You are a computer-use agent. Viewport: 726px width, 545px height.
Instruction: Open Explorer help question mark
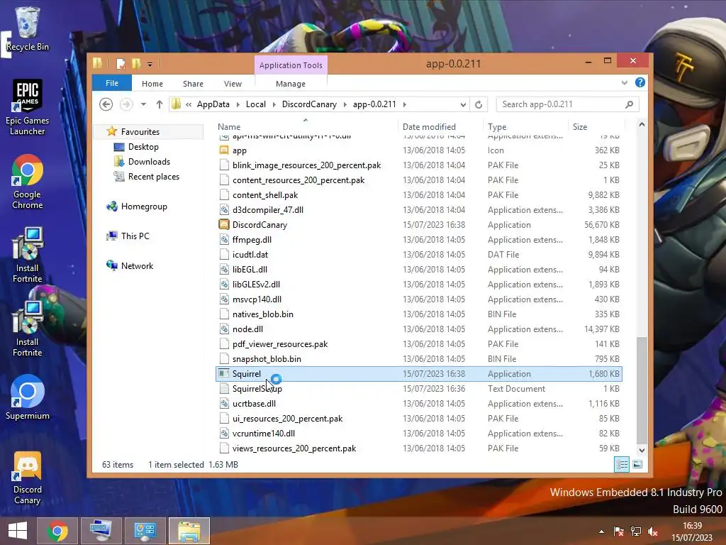tap(640, 82)
